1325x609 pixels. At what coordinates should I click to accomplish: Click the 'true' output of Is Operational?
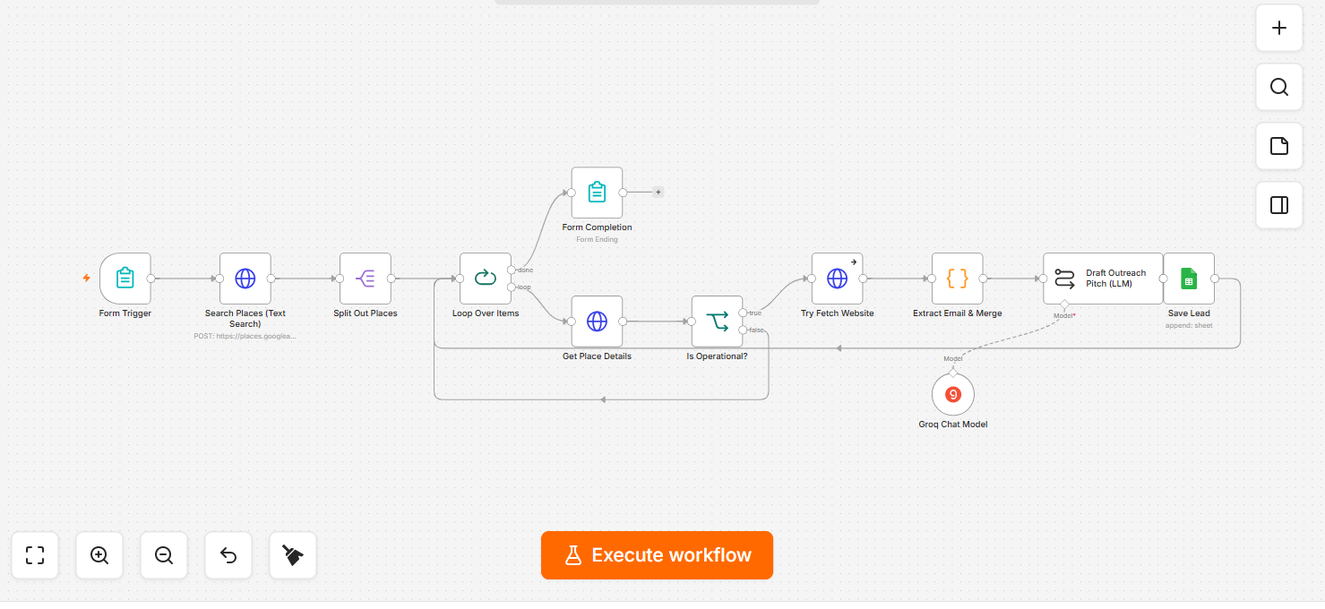pyautogui.click(x=743, y=313)
